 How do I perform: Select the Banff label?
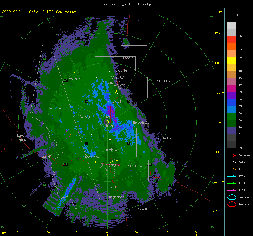[46, 156]
